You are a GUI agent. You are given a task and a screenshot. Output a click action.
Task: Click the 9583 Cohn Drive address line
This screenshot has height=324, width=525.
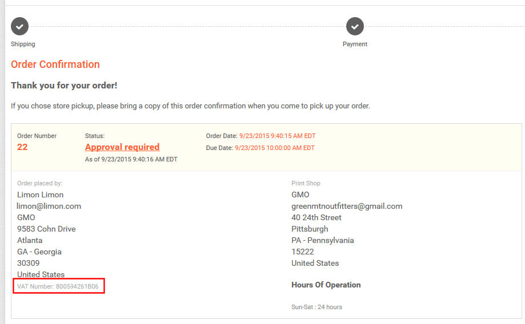click(x=46, y=229)
